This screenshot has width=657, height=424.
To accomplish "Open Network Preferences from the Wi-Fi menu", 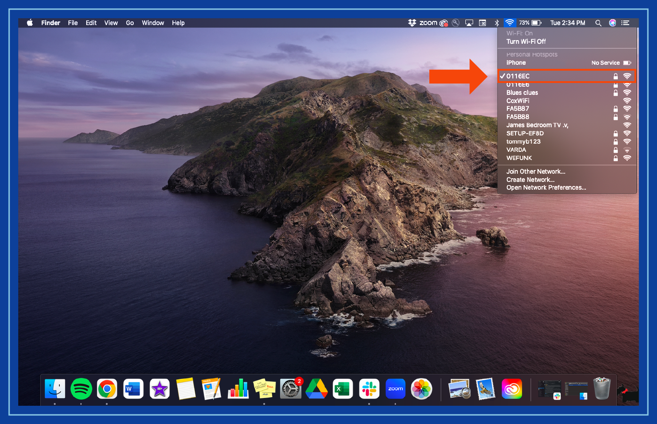I will [546, 187].
